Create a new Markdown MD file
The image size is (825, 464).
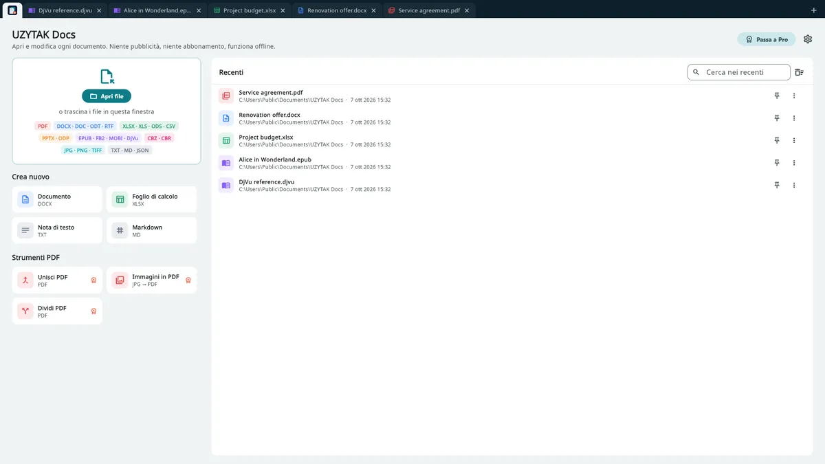pyautogui.click(x=151, y=230)
